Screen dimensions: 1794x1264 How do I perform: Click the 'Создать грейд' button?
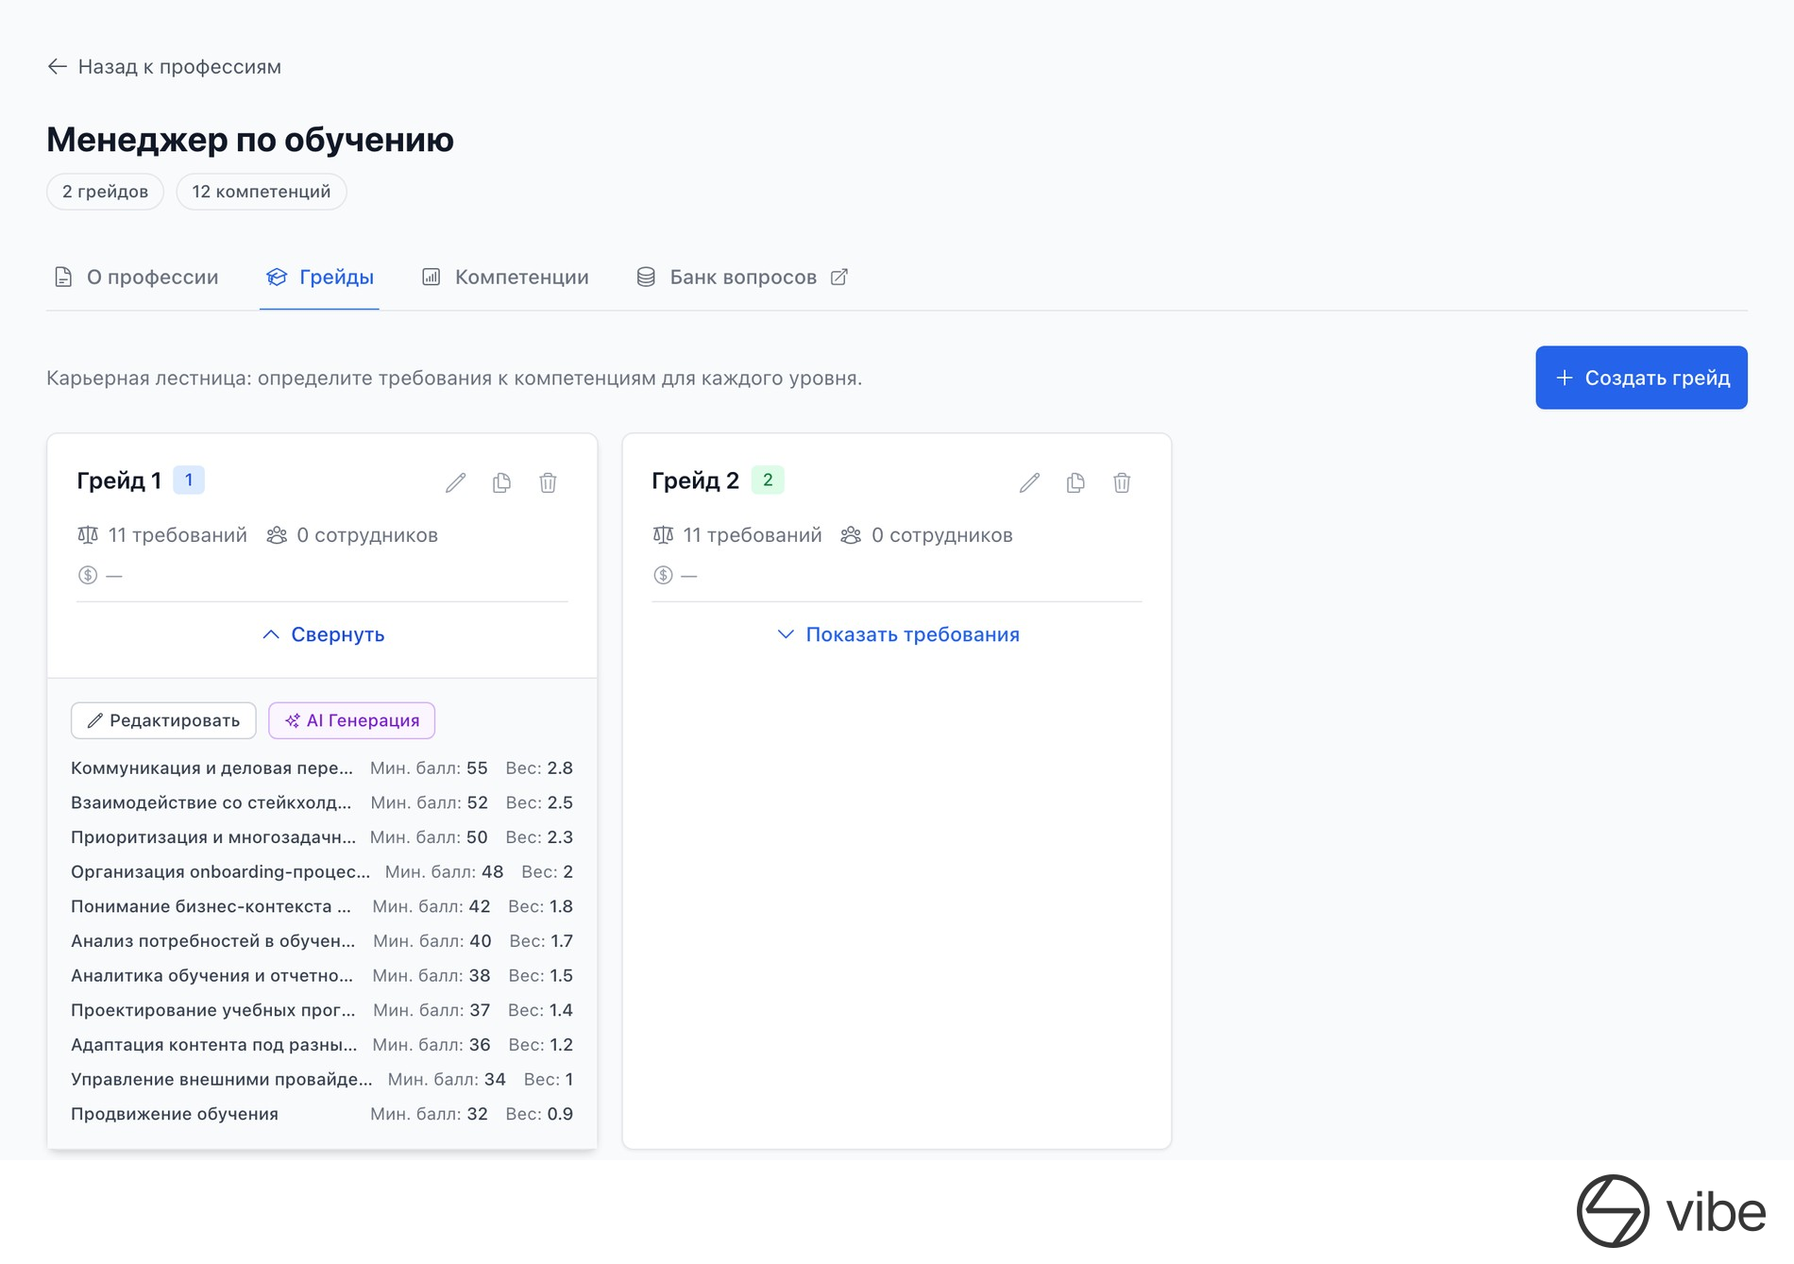click(x=1641, y=378)
